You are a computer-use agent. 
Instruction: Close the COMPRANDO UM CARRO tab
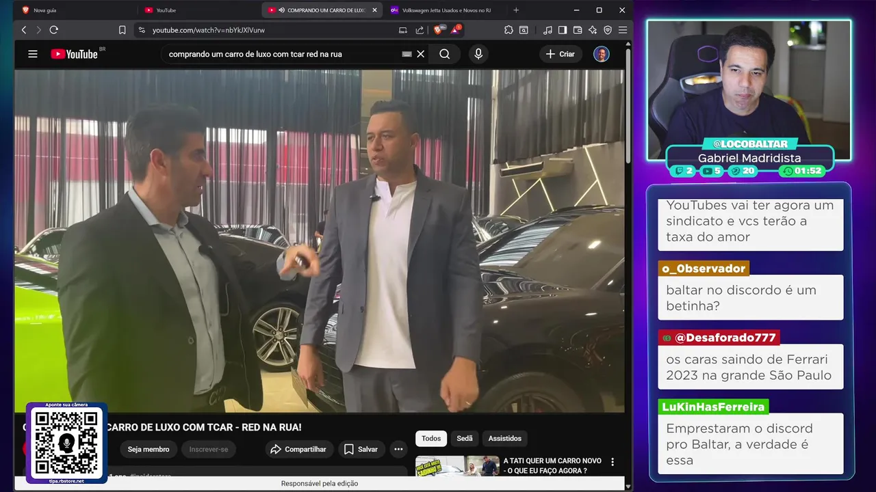pos(374,10)
